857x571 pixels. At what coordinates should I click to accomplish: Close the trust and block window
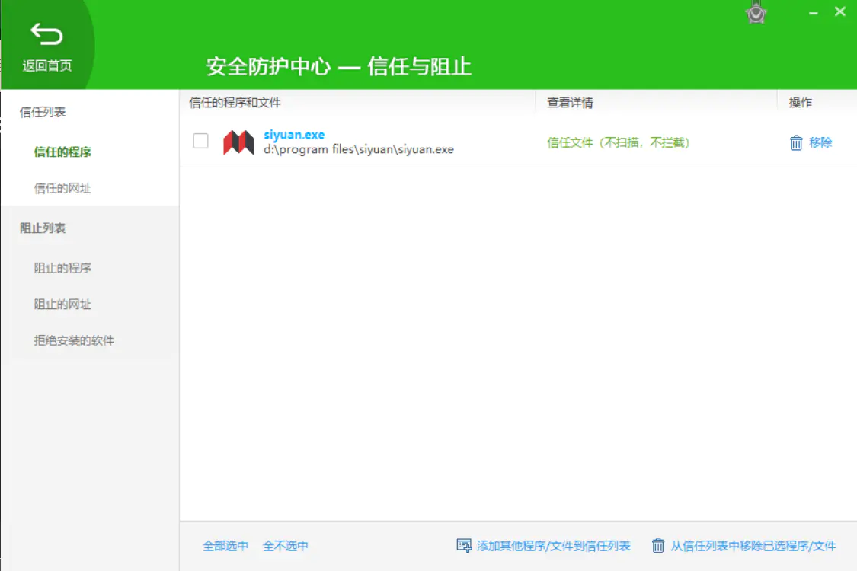coord(839,12)
